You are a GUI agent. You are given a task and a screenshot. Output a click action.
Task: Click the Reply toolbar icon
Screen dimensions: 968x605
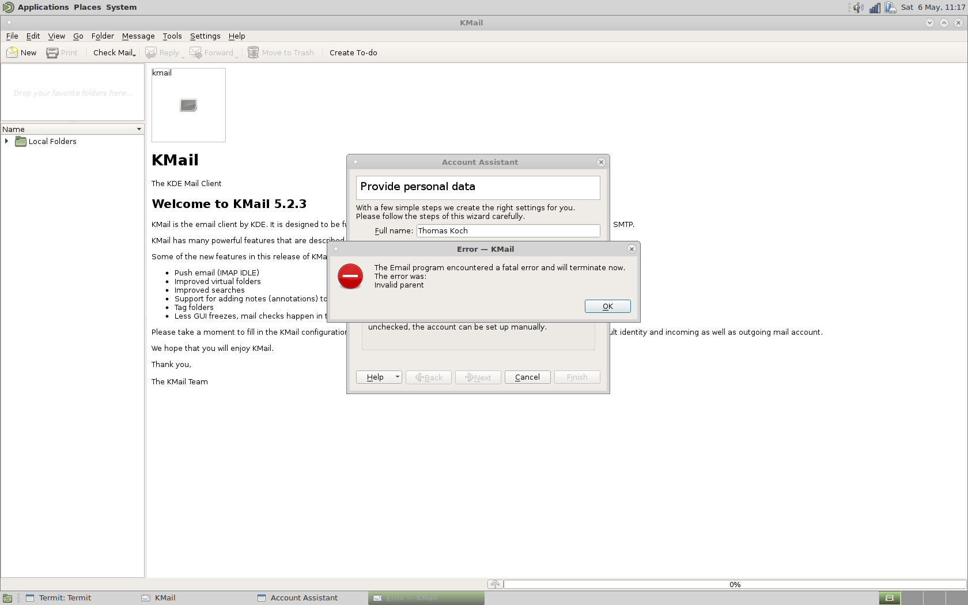pos(151,52)
